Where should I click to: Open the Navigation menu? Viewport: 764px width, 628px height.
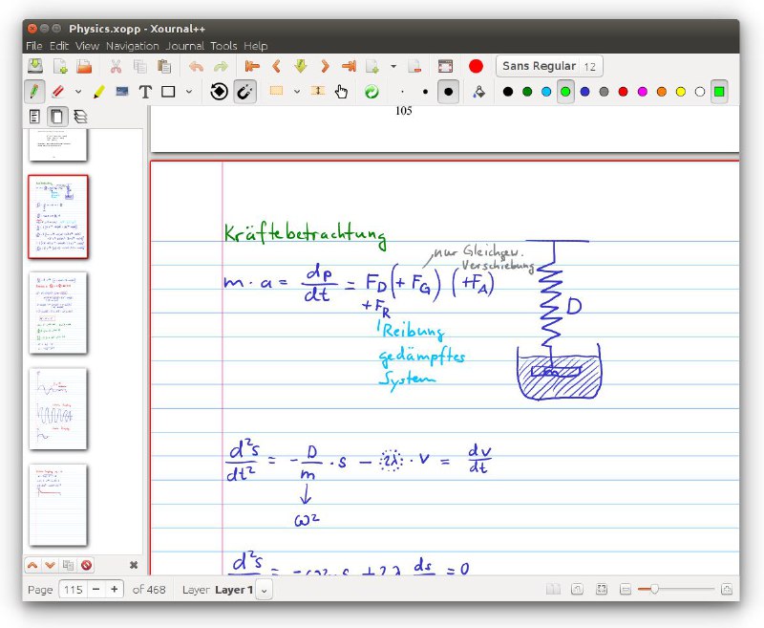133,46
